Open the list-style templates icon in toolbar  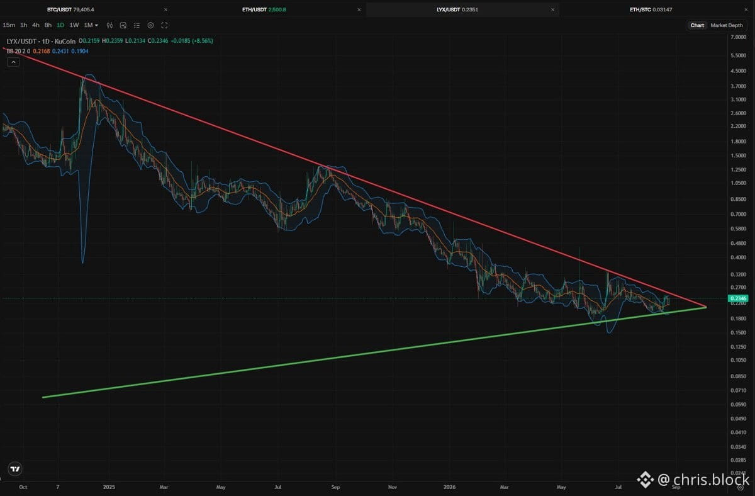click(137, 25)
